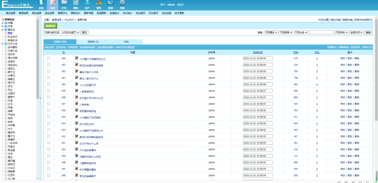Tick the checkbox for row 654
Image resolution: width=378 pixels, height=183 pixels.
pyautogui.click(x=49, y=123)
